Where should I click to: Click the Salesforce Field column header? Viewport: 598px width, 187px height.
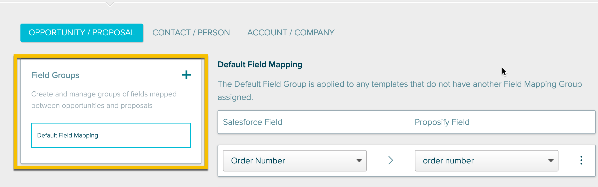252,122
